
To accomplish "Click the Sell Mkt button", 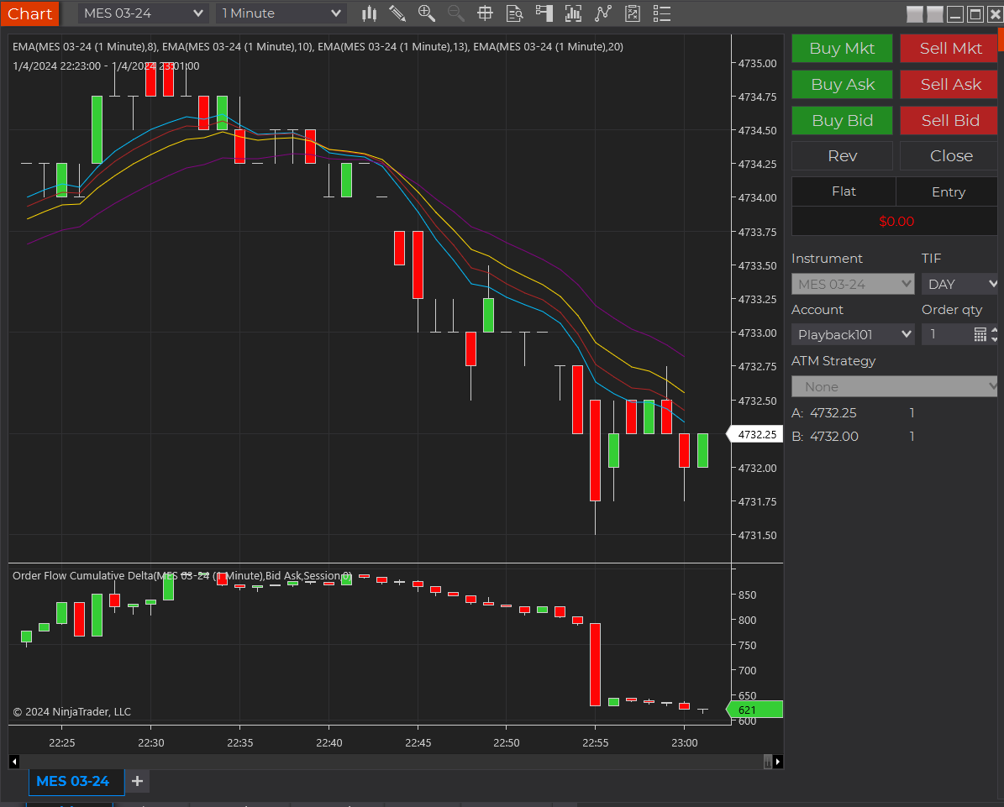I will click(949, 49).
